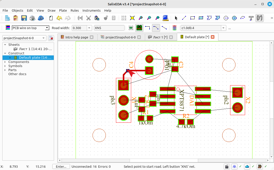This screenshot has width=274, height=170.
Task: Click the blue cloud storage toolbar icon
Action: (x=41, y=18)
